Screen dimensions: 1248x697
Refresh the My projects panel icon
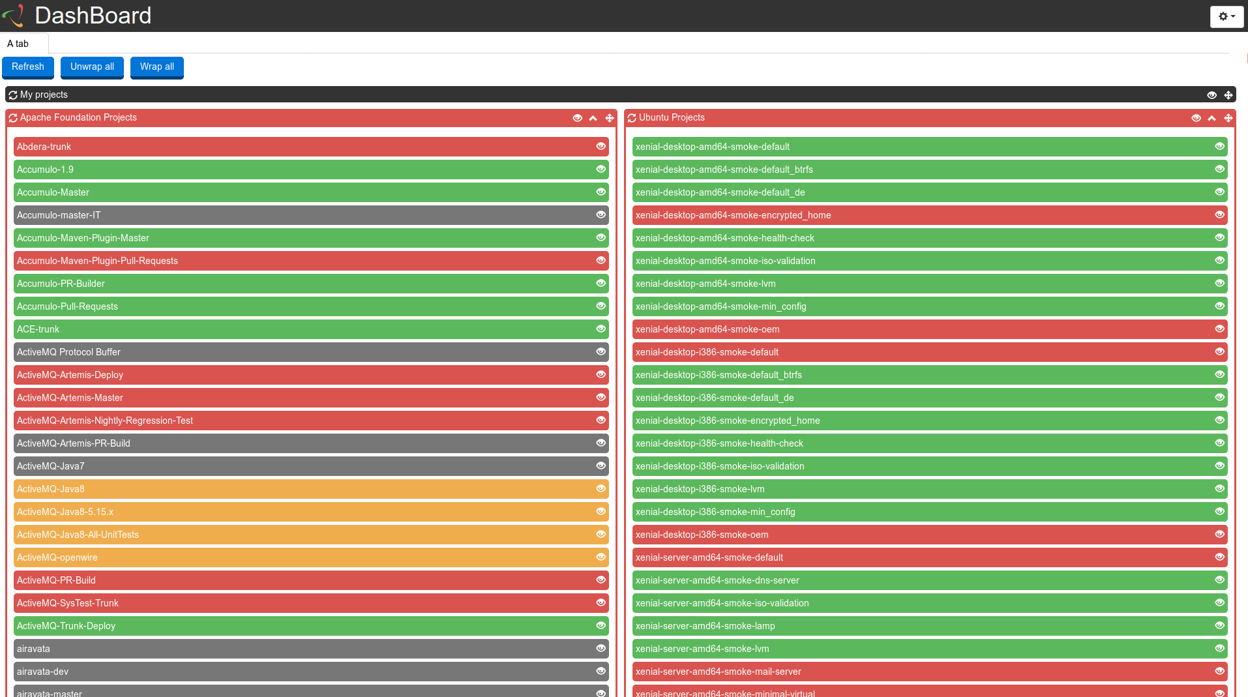click(13, 95)
